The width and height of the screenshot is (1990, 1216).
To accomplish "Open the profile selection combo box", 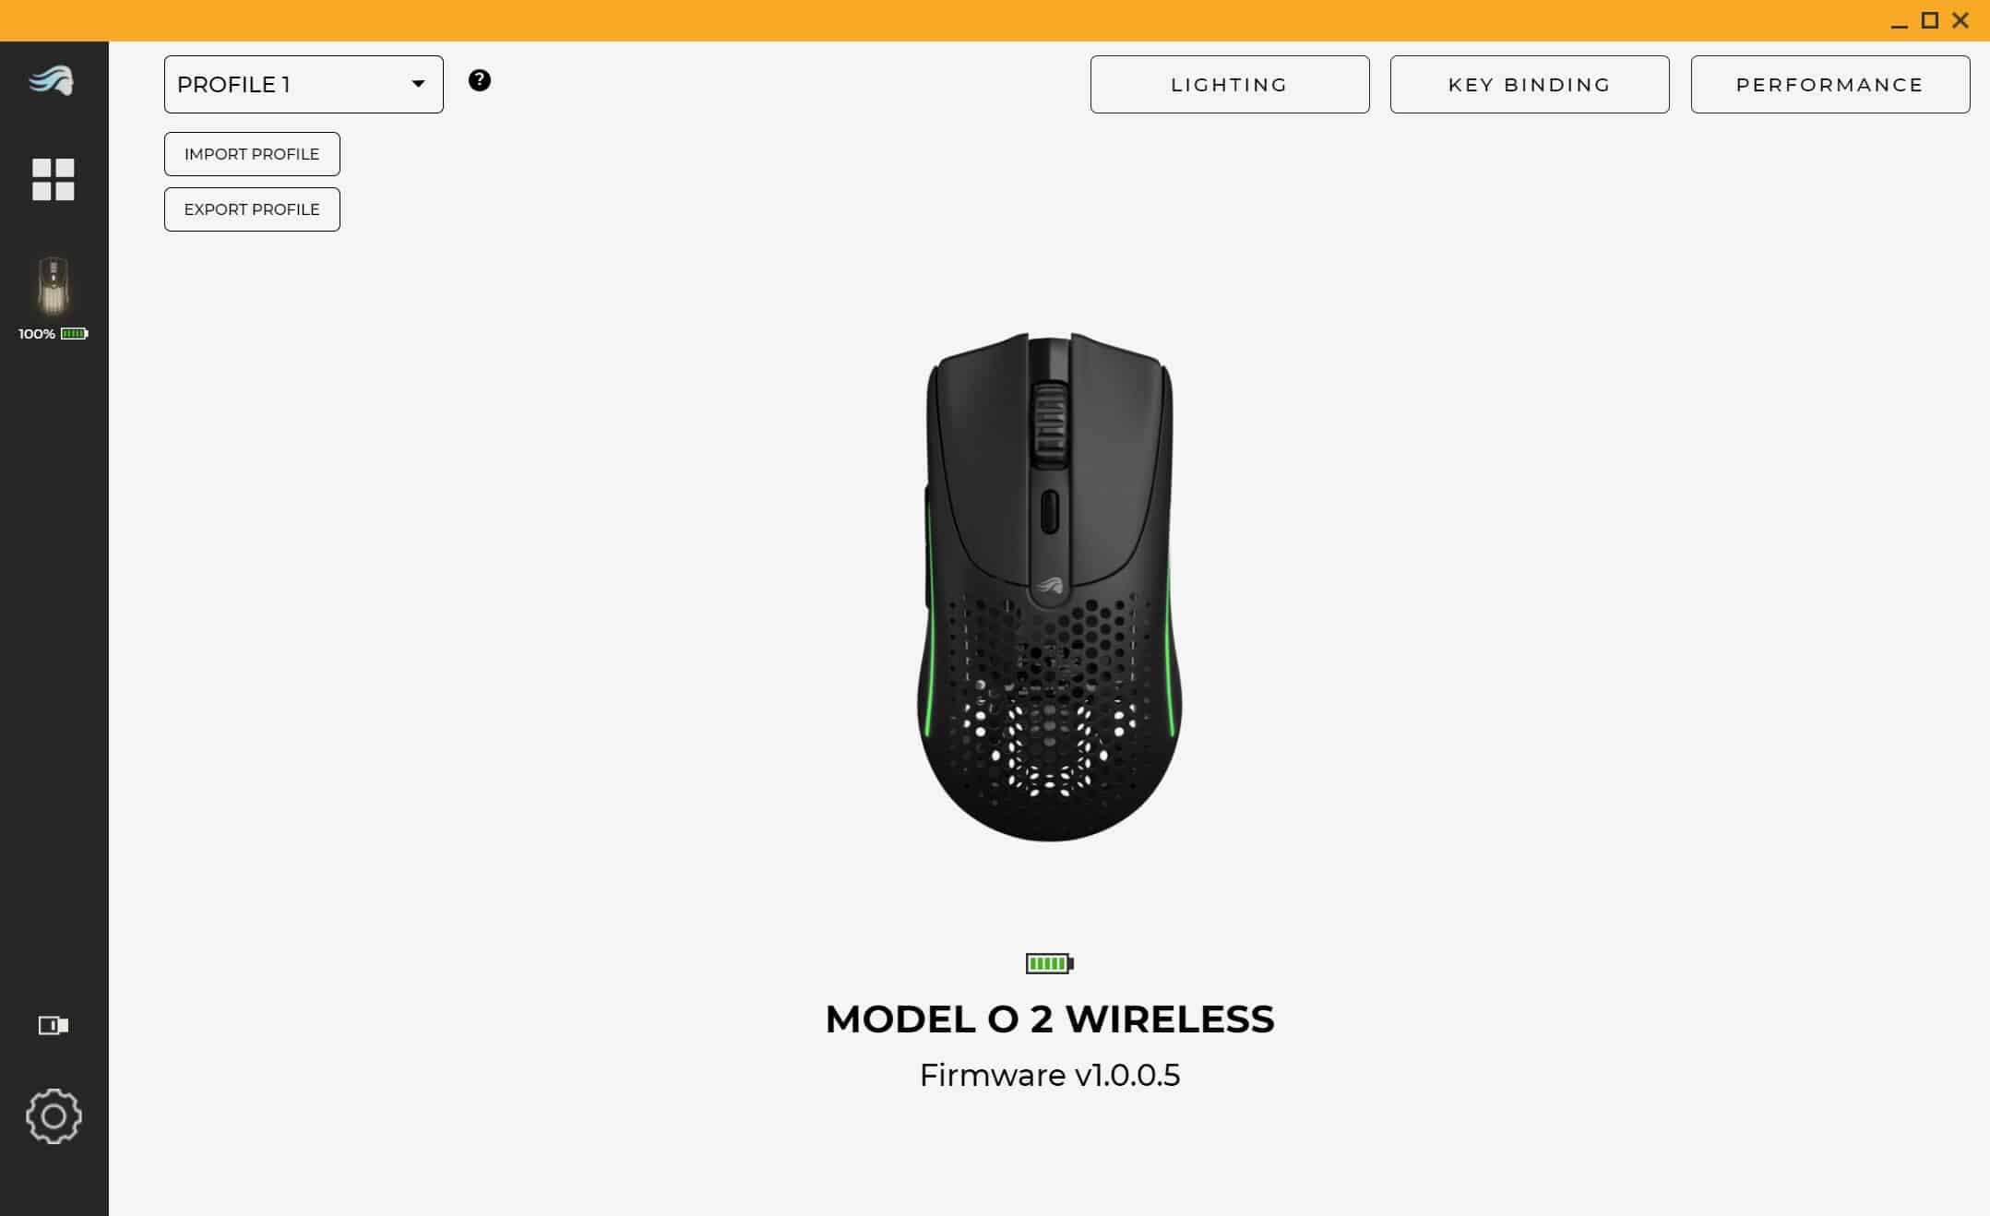I will (x=304, y=84).
